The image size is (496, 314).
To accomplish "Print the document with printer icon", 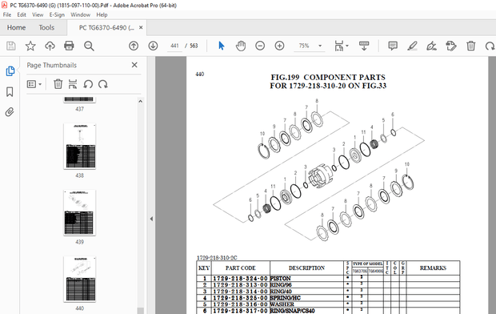I will point(69,46).
